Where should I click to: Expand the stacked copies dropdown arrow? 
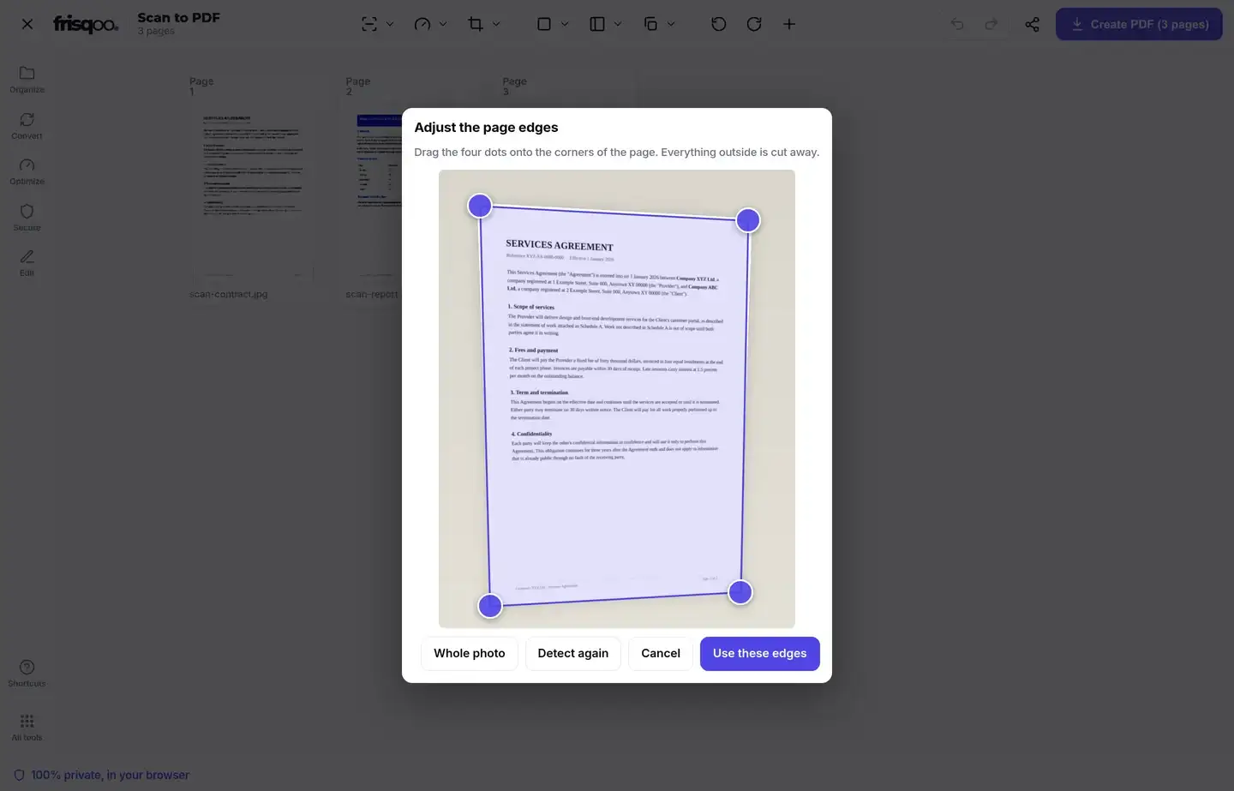coord(671,24)
